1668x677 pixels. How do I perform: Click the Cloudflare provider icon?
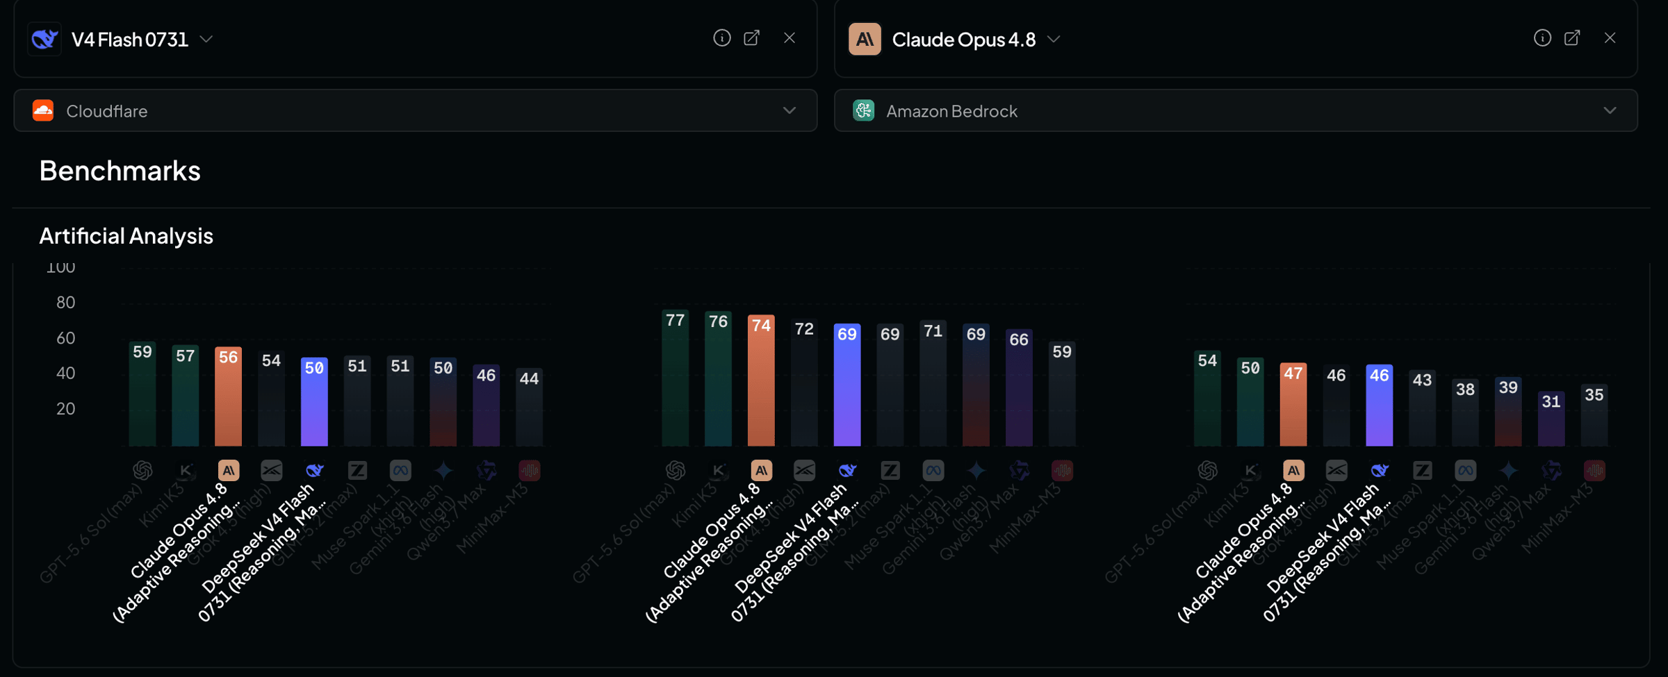pyautogui.click(x=43, y=110)
